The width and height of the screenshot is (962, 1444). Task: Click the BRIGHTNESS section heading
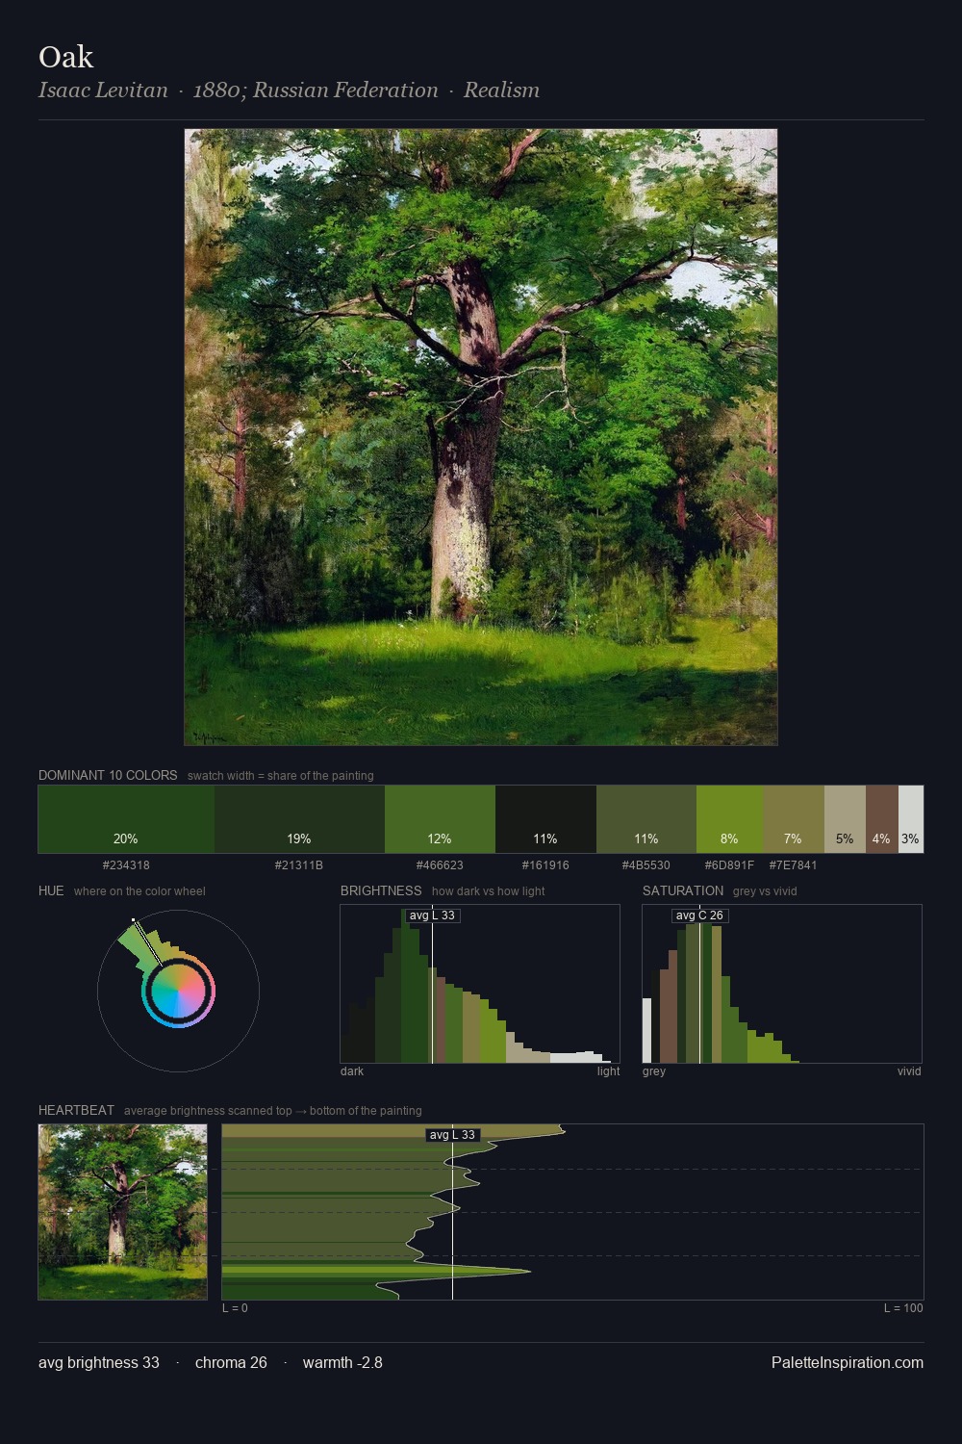point(381,890)
